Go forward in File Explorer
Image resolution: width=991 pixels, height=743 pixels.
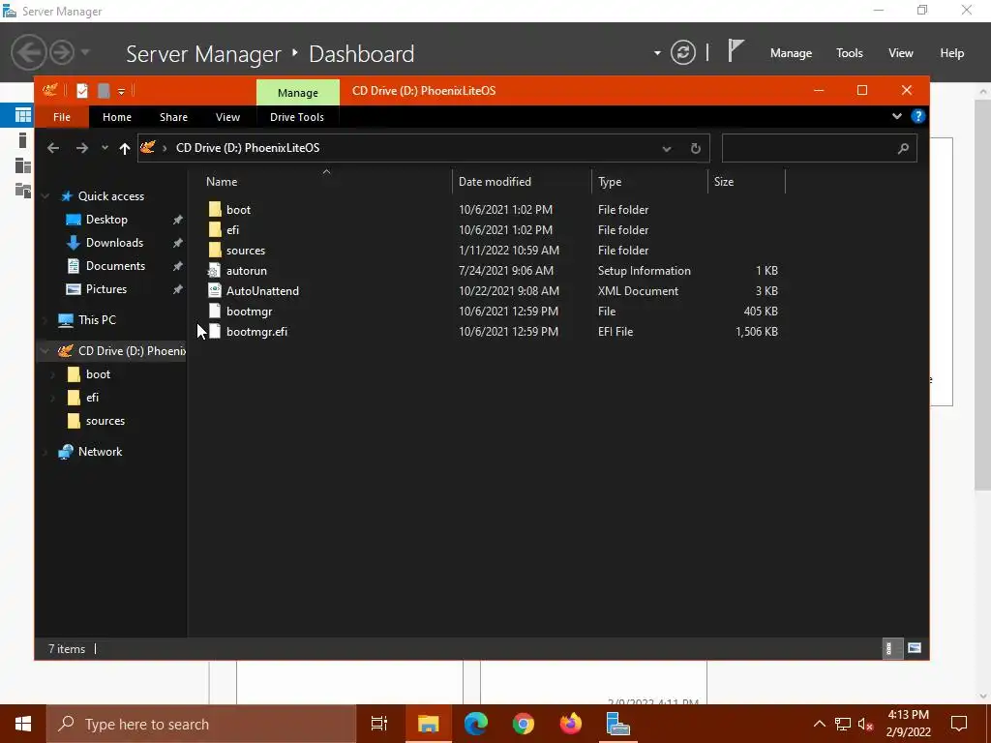(x=81, y=148)
